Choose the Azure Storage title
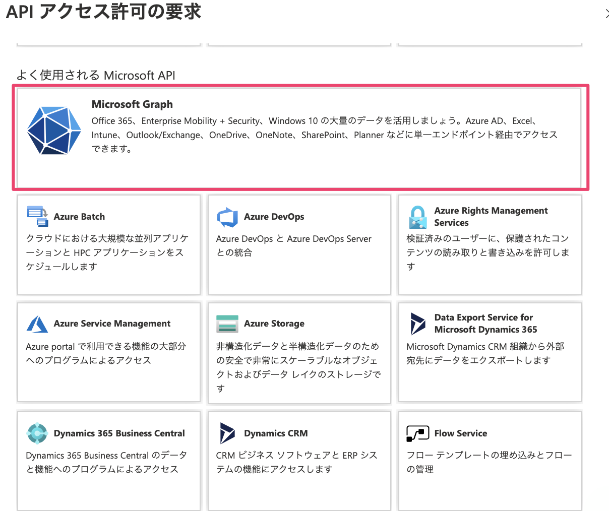The width and height of the screenshot is (609, 511). pos(274,324)
